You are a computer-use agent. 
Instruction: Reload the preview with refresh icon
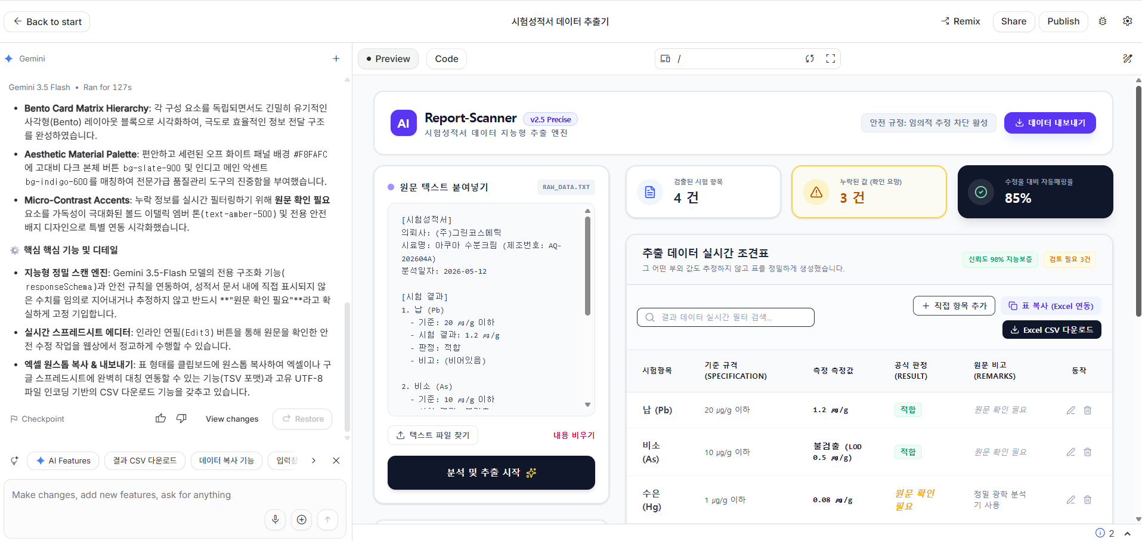pyautogui.click(x=809, y=58)
